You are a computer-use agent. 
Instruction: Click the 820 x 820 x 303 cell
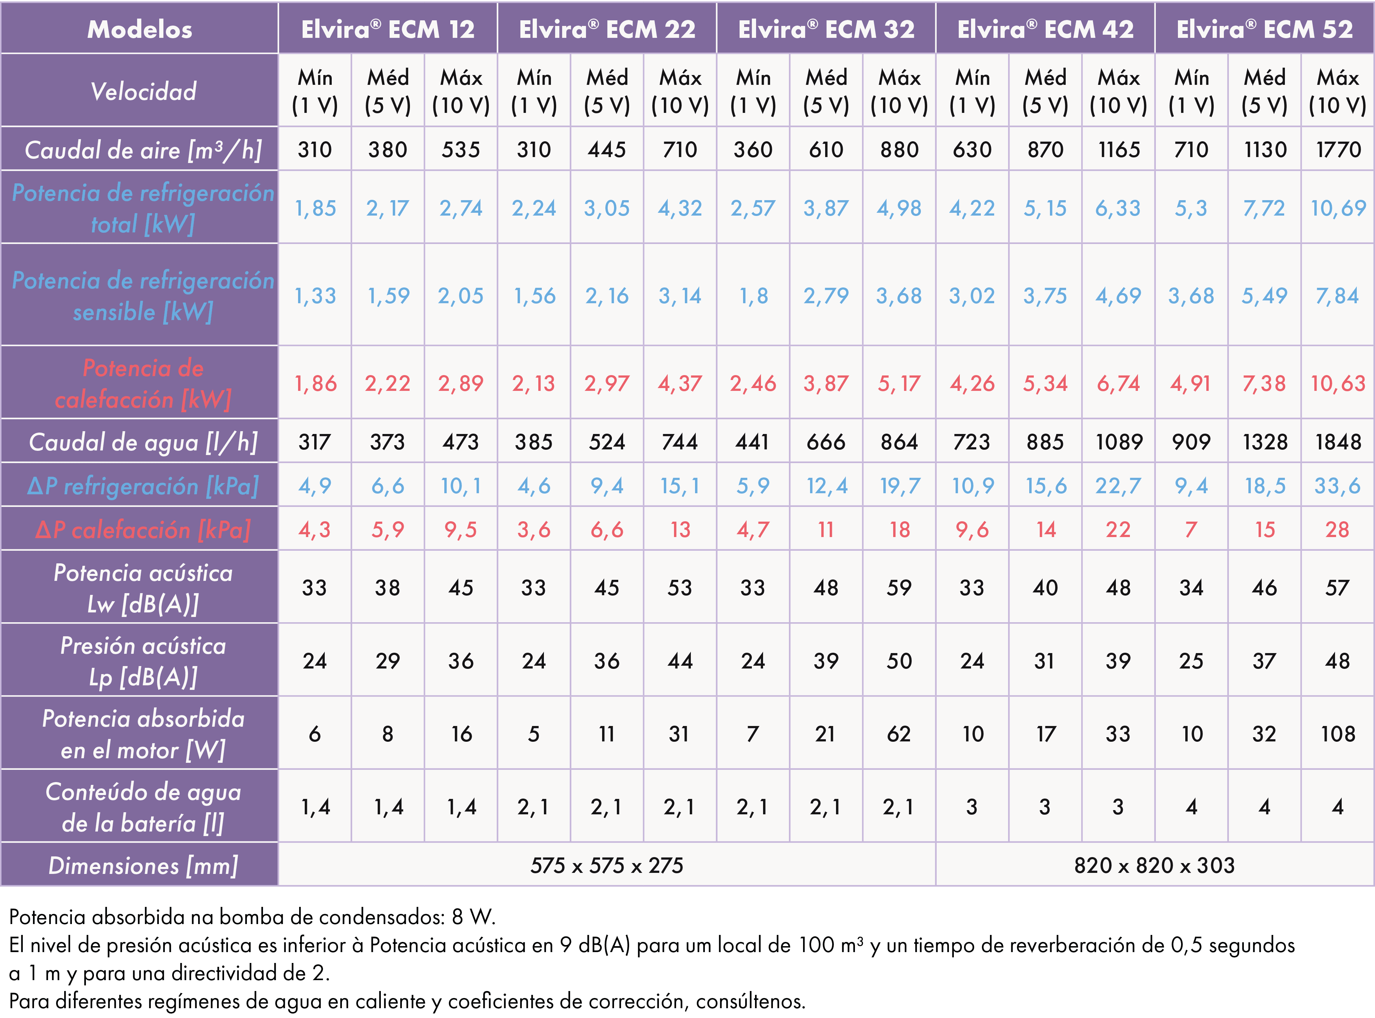(1154, 865)
